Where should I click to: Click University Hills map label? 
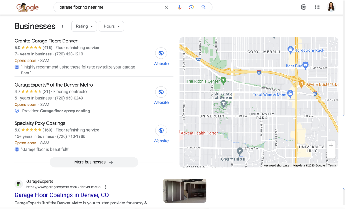coord(311,149)
